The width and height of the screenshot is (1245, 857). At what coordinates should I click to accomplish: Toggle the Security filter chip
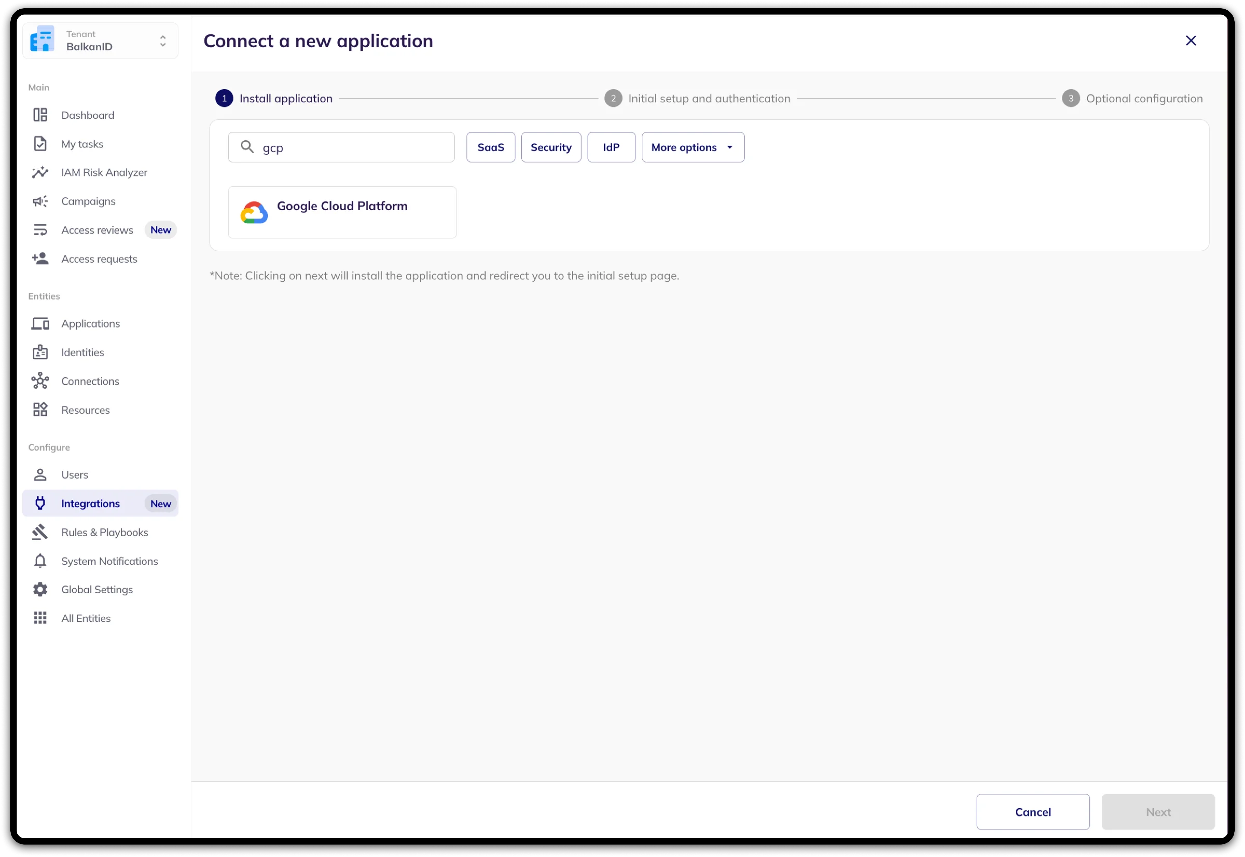[551, 147]
